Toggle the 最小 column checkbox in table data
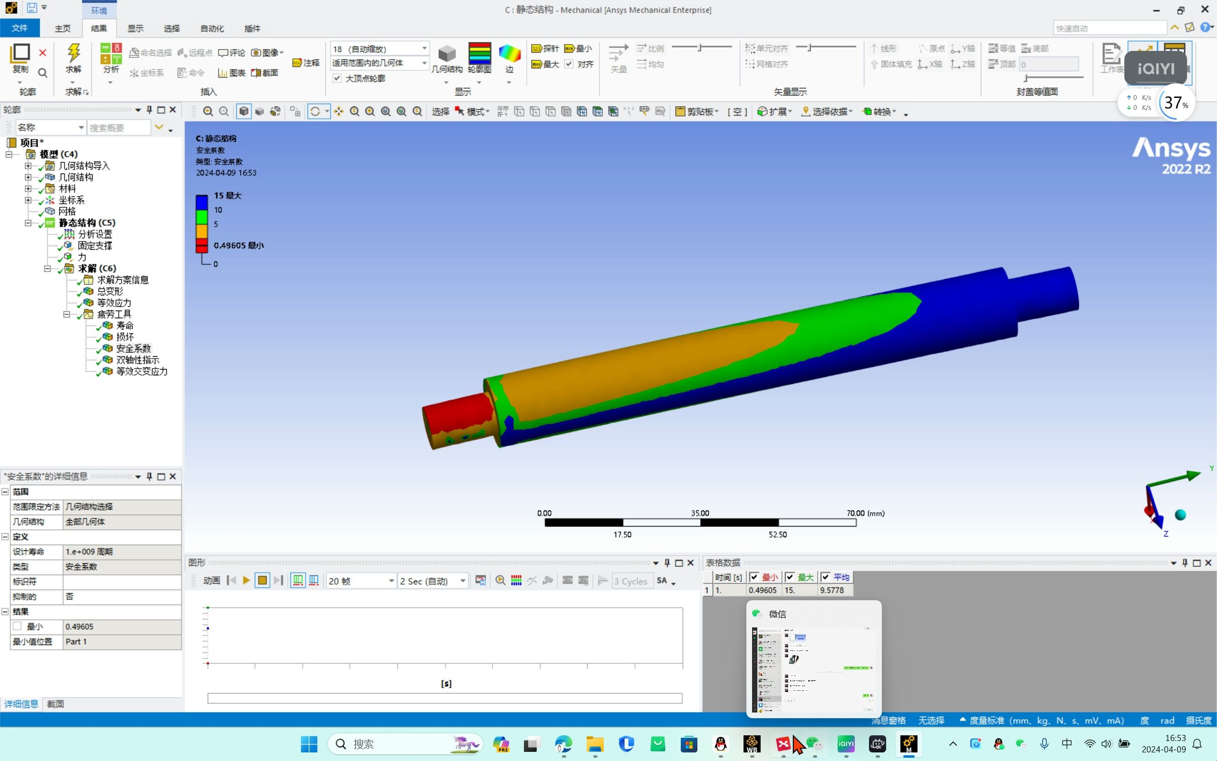The height and width of the screenshot is (761, 1217). pos(754,577)
